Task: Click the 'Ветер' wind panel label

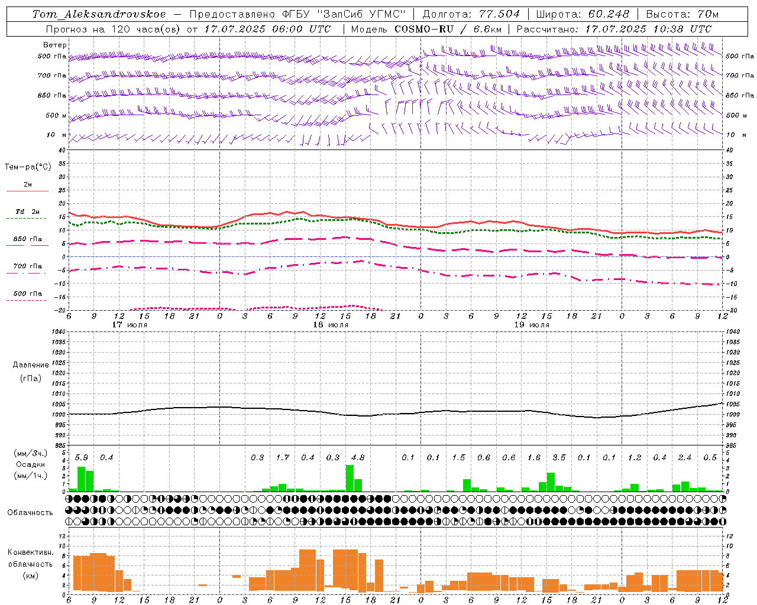Action: coord(54,45)
